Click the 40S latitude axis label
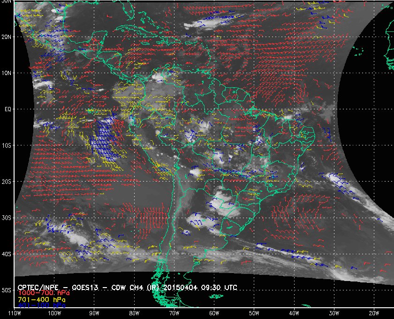Image resolution: width=394 pixels, height=319 pixels. tap(7, 254)
